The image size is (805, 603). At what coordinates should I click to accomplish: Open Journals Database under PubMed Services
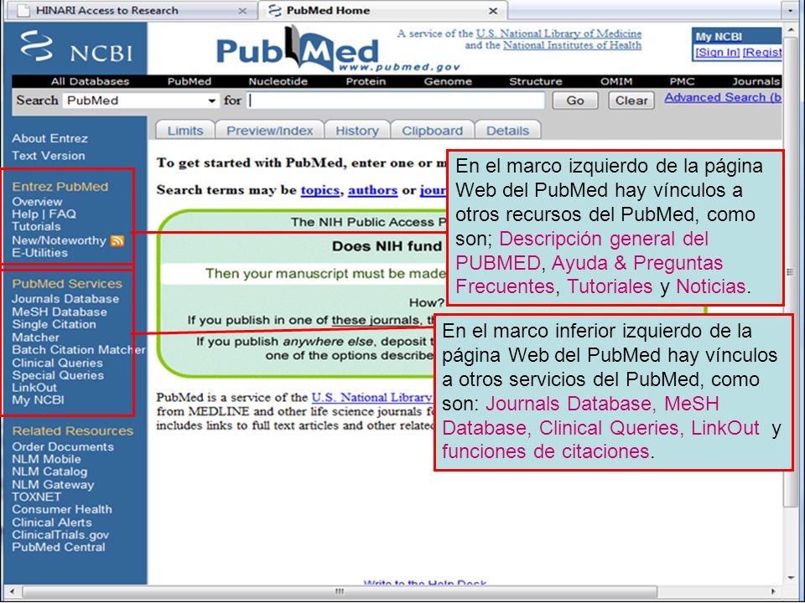pos(65,299)
